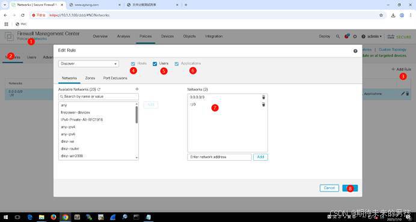
Task: Open Internet Explorer from the taskbar
Action: click(x=29, y=217)
